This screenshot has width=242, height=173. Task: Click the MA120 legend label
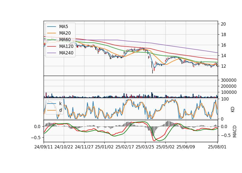click(66, 46)
